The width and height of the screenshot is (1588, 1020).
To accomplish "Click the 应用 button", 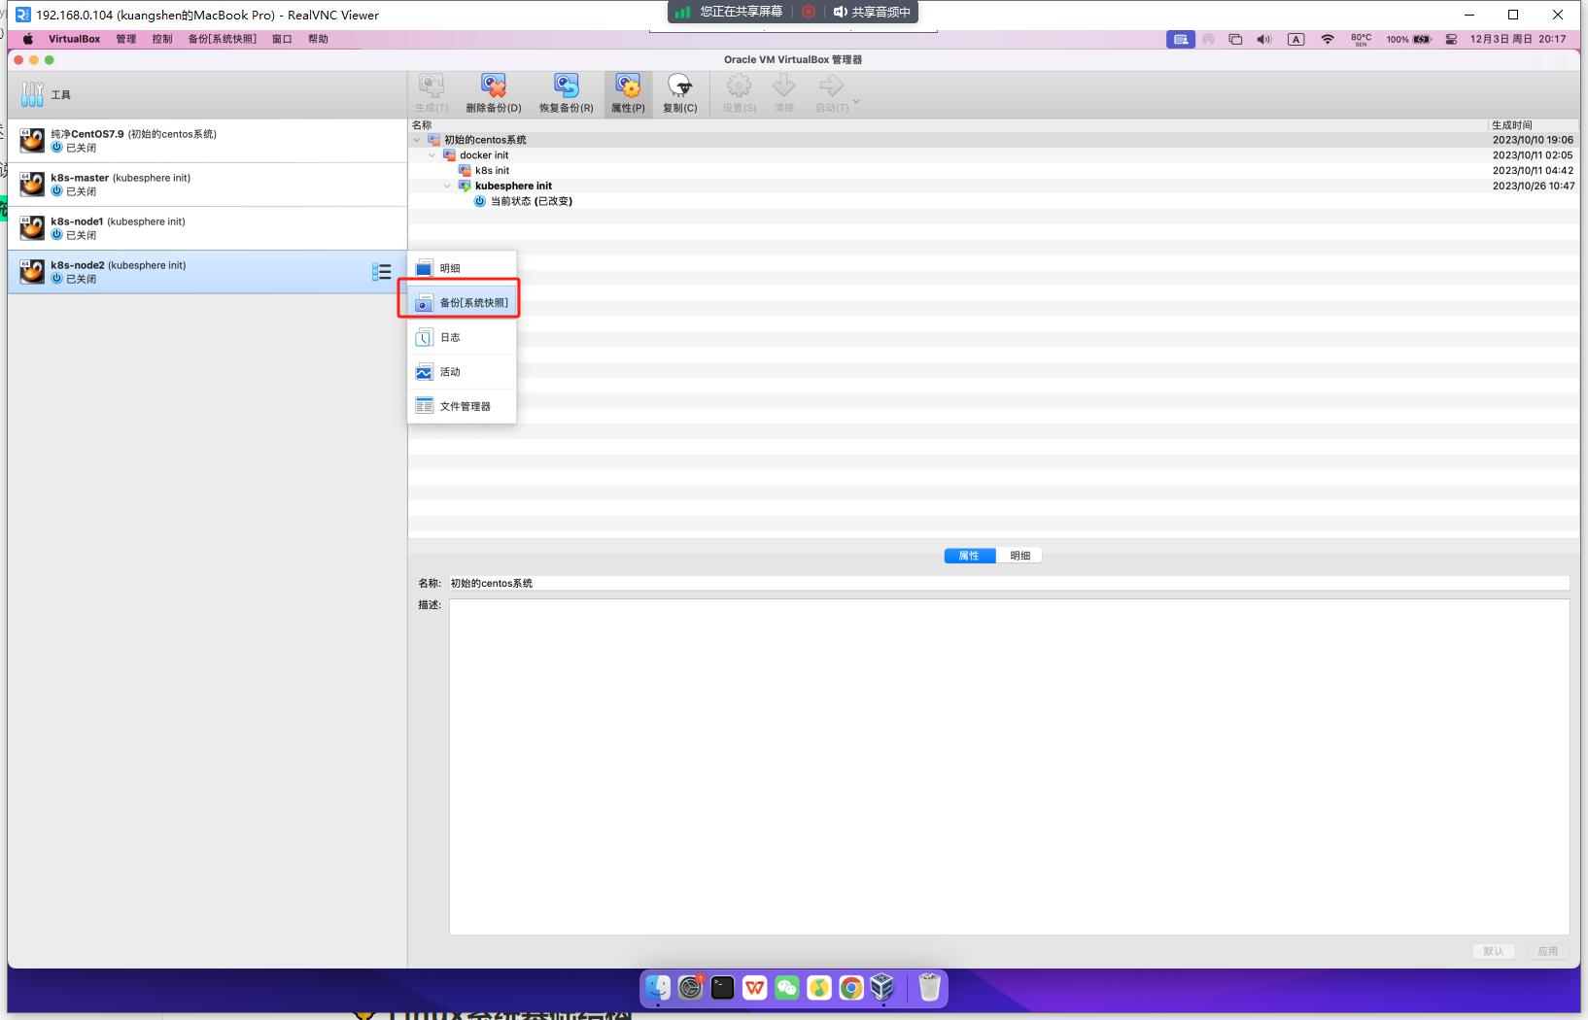I will coord(1548,951).
